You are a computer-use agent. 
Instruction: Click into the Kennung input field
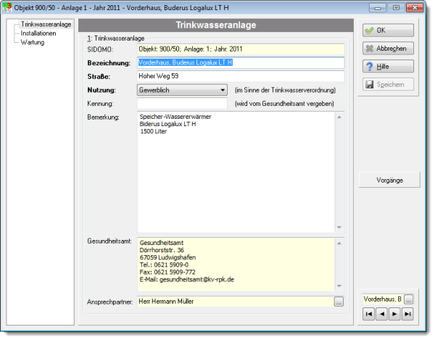coord(182,104)
